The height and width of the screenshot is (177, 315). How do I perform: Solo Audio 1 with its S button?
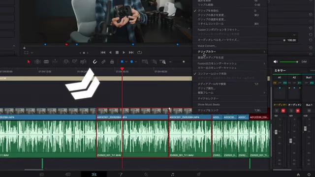[x=277, y=111]
